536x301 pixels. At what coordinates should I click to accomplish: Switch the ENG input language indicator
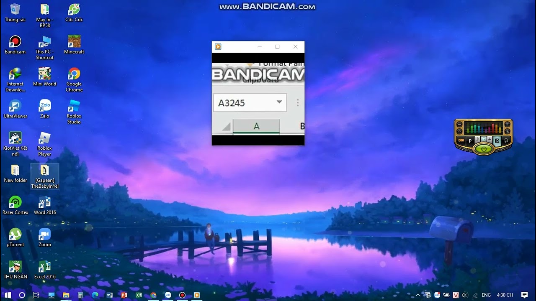[x=486, y=295]
